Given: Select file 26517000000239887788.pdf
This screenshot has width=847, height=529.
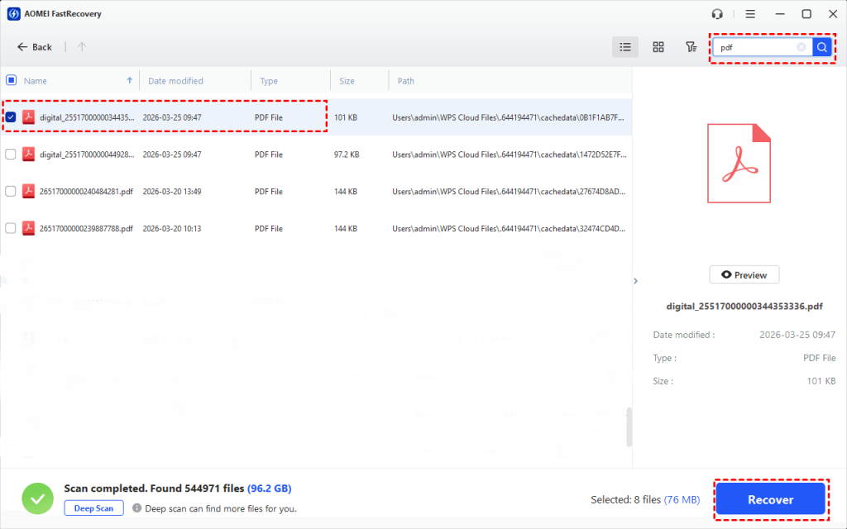Looking at the screenshot, I should (86, 229).
